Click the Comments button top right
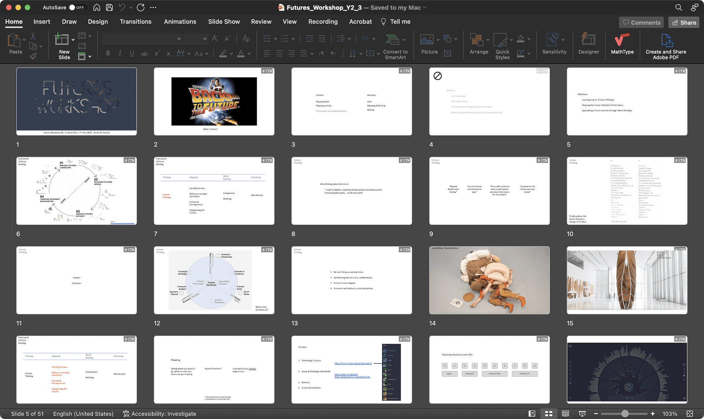 [x=646, y=22]
